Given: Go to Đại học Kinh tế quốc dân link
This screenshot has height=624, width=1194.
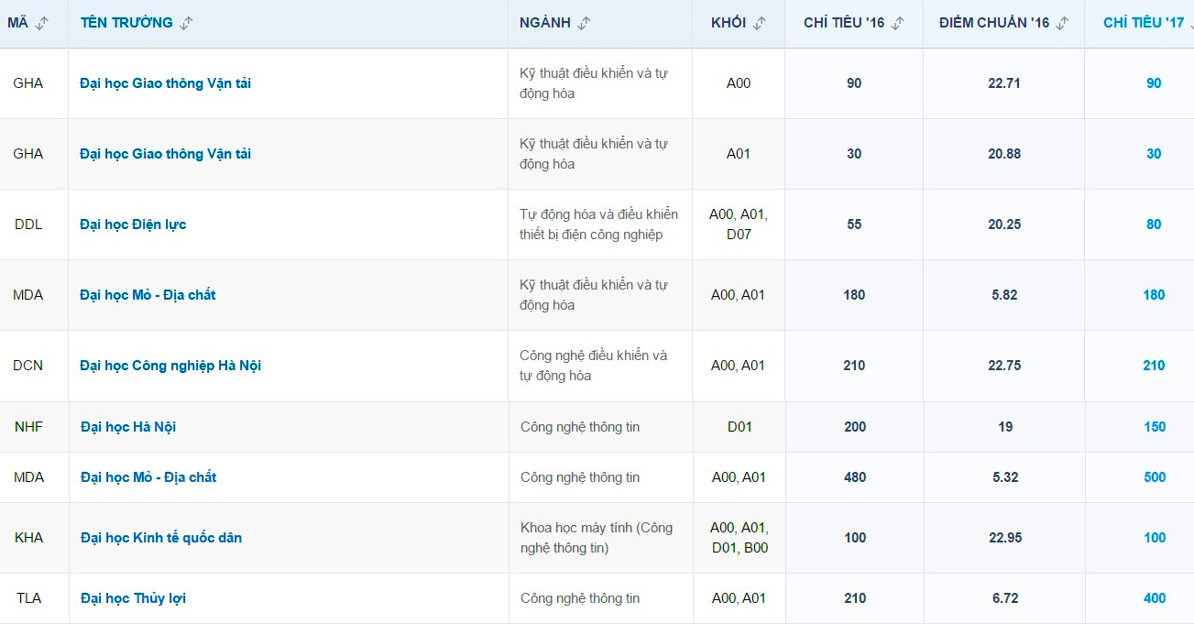Looking at the screenshot, I should pos(161,538).
